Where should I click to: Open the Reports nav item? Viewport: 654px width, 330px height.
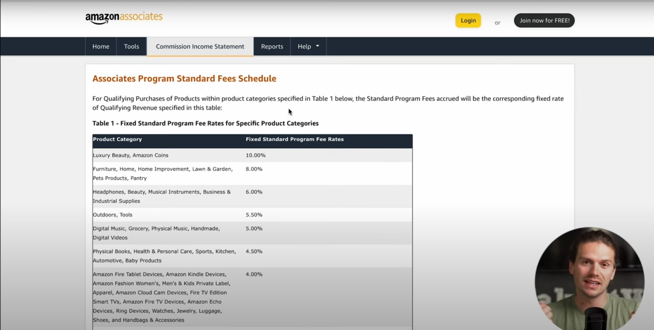[x=272, y=46]
